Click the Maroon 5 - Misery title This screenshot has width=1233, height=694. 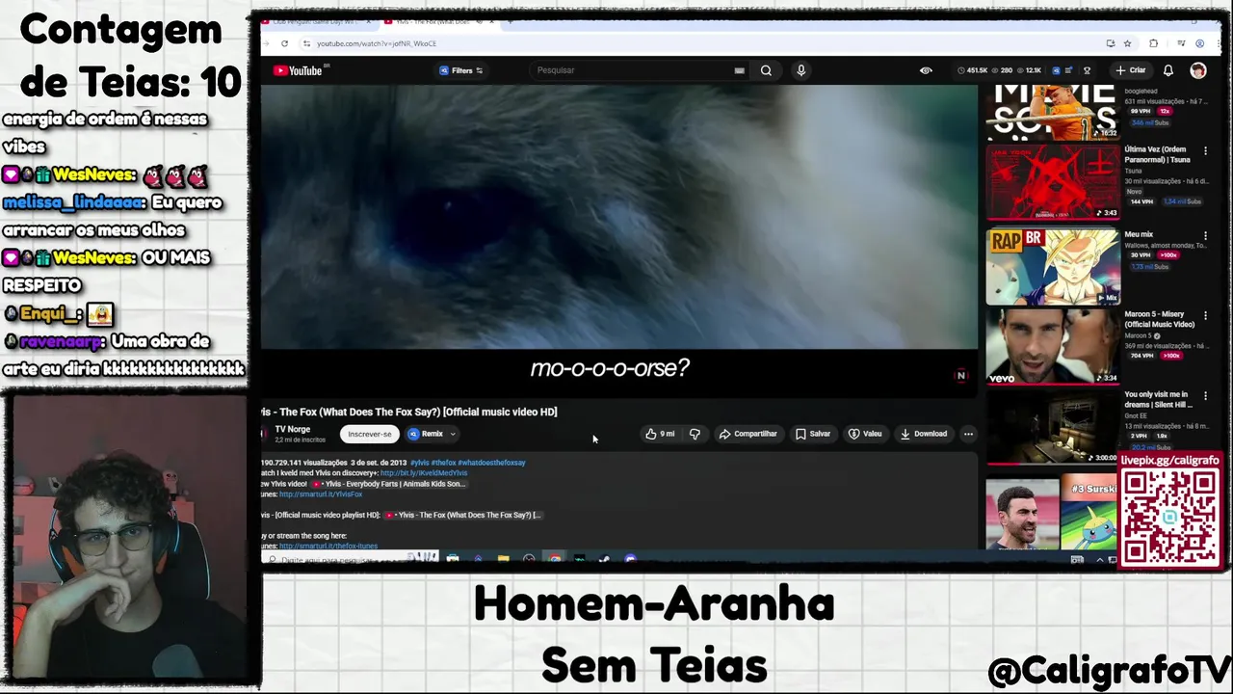(1159, 319)
